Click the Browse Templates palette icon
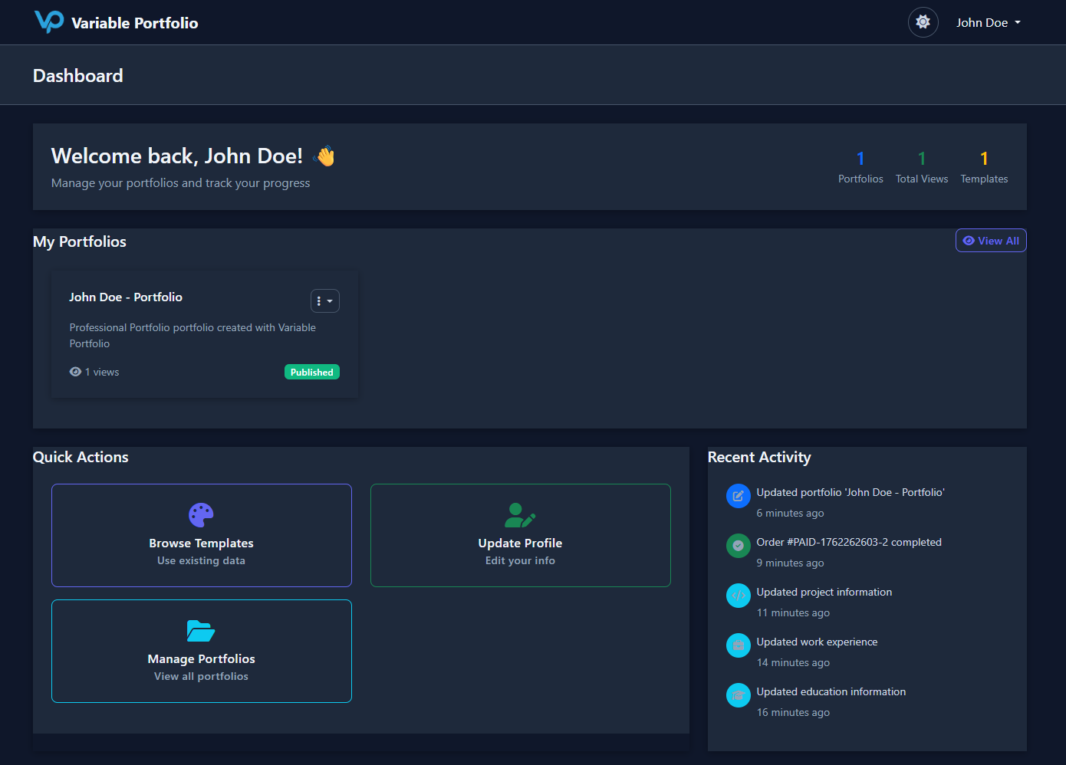1066x765 pixels. click(x=201, y=515)
